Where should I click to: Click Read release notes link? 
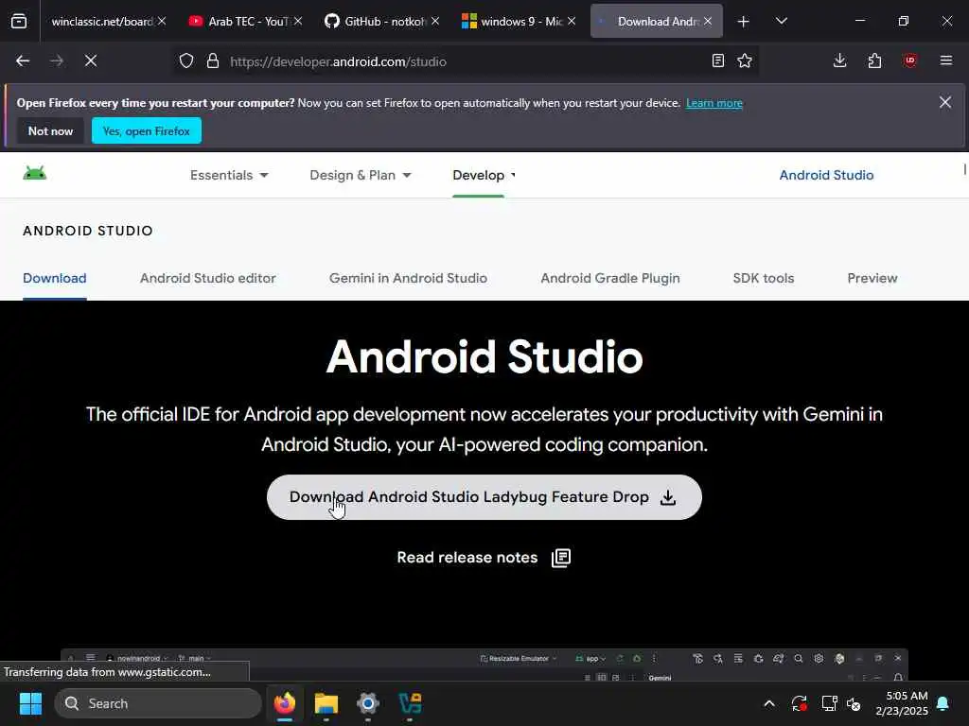click(484, 558)
